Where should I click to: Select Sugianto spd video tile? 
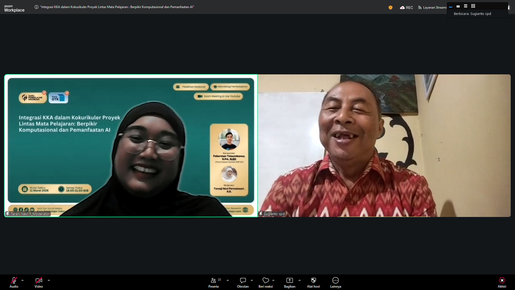tap(384, 146)
